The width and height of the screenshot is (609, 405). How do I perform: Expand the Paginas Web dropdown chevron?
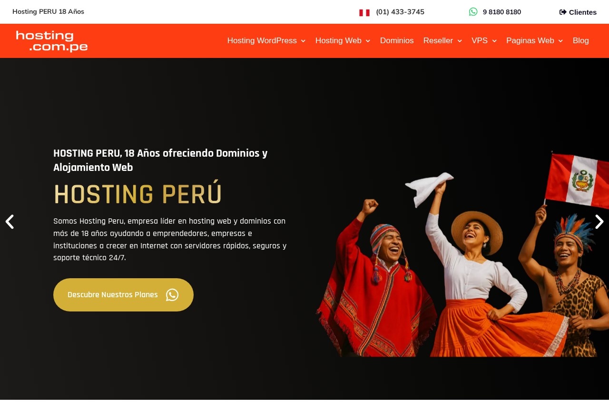[560, 41]
